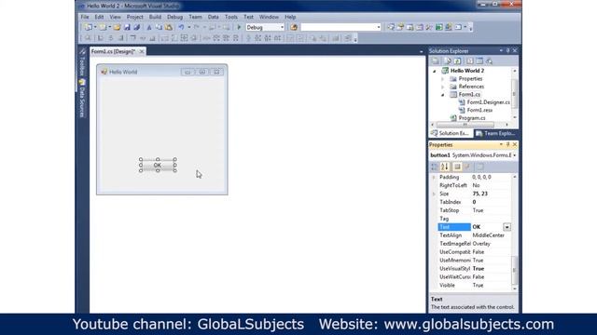Open the Tools menu
Screen dimensions: 597x335
230,17
